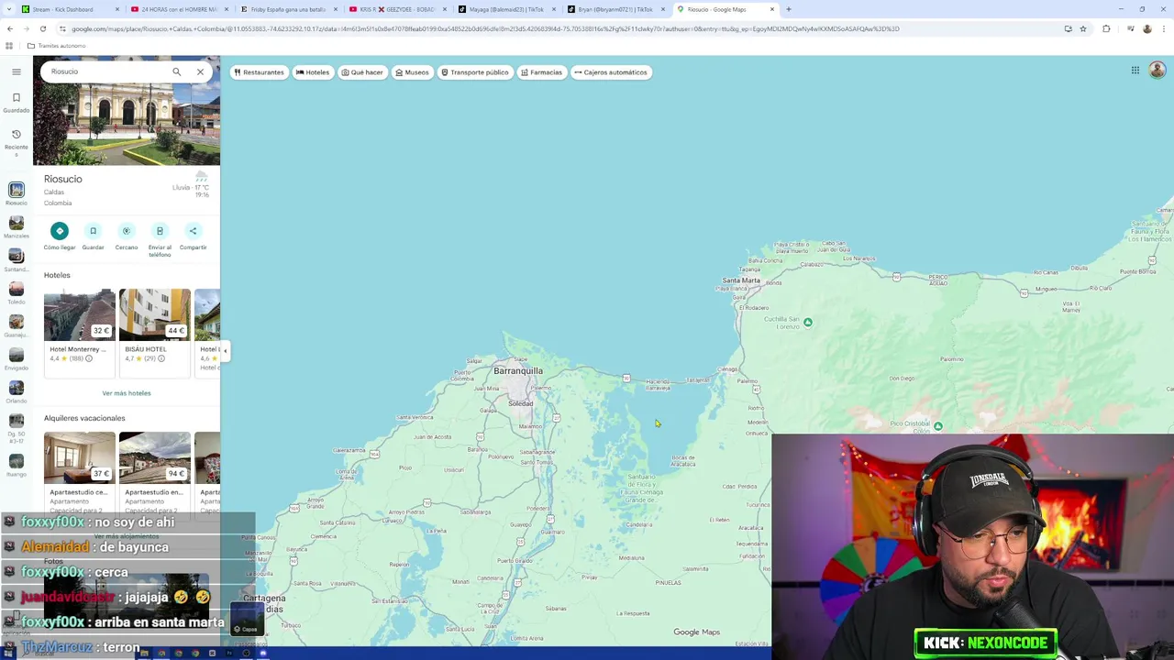The width and height of the screenshot is (1174, 660).
Task: Filter map by Restaurantes
Action: [260, 72]
